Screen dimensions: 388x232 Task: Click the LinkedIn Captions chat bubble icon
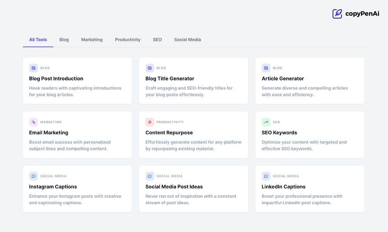point(266,176)
